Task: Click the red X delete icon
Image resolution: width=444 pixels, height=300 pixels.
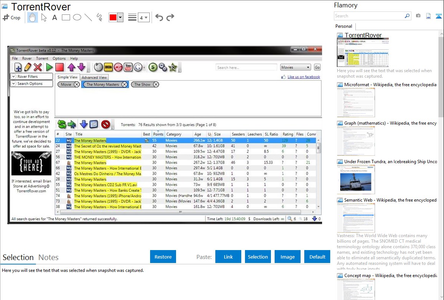Action: click(38, 67)
